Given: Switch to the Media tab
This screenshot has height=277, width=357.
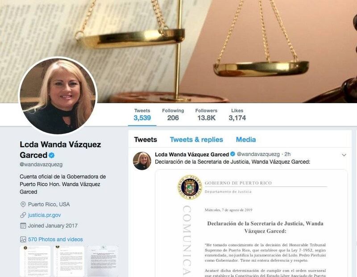Looking at the screenshot, I should [246, 139].
